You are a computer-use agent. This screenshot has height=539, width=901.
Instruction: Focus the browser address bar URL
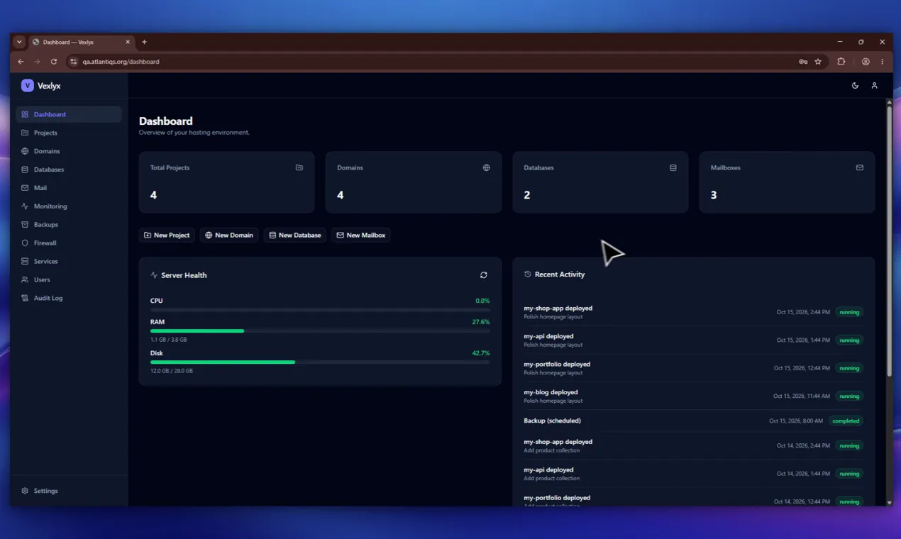pyautogui.click(x=121, y=62)
